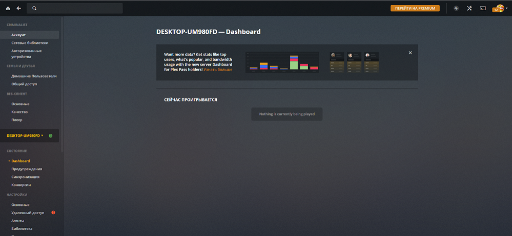Open the settings wrench-screwdriver icon
512x236 pixels.
tap(469, 9)
